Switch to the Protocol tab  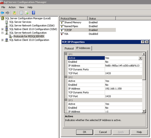[x=69, y=49]
